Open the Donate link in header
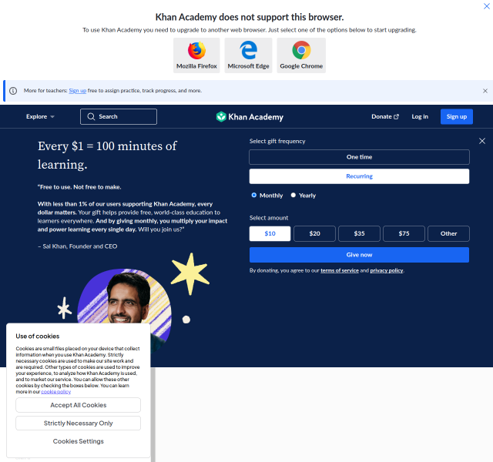This screenshot has width=493, height=462. point(385,116)
